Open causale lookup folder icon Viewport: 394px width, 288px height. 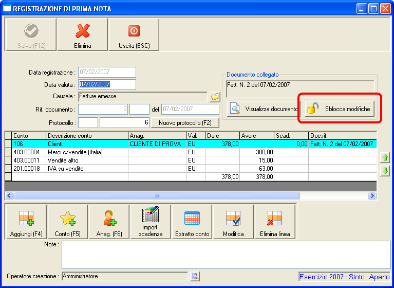point(215,97)
